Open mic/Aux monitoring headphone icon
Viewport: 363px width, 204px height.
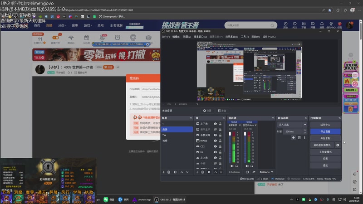coord(252,166)
